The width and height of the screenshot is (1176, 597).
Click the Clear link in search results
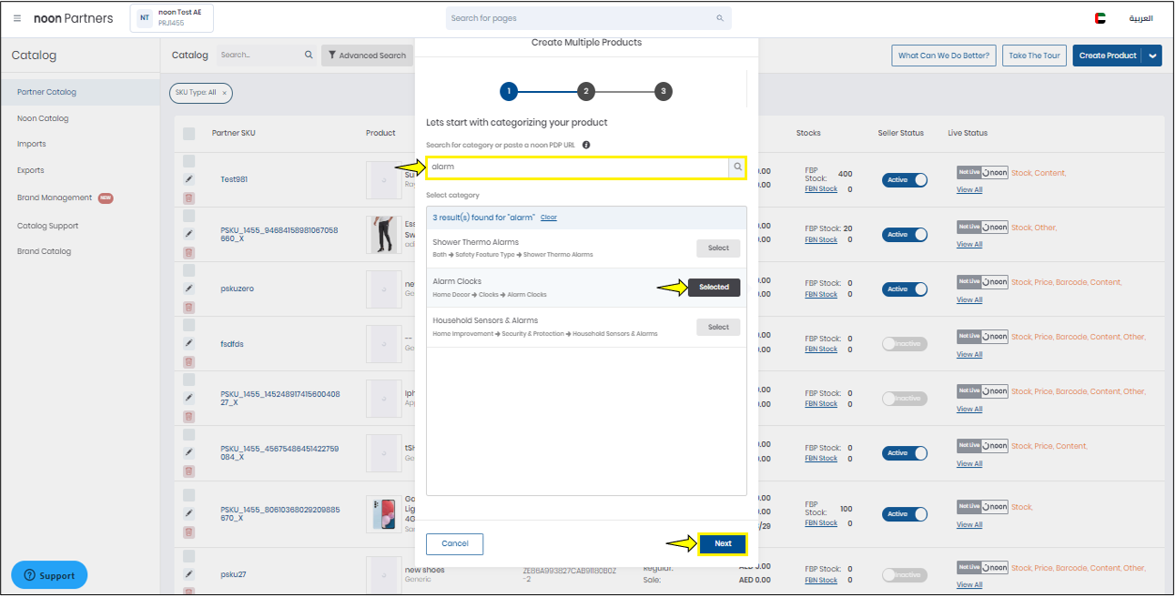tap(549, 218)
